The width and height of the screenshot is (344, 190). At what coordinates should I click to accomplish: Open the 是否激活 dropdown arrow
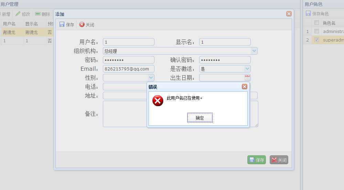[247, 69]
